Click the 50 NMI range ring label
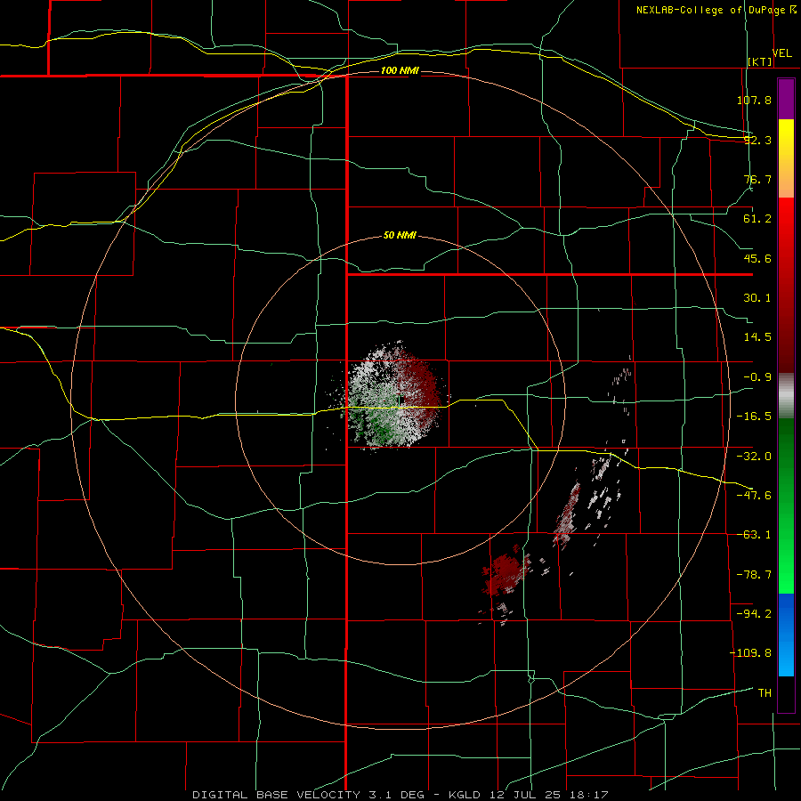Screen dimensions: 801x801 (400, 235)
